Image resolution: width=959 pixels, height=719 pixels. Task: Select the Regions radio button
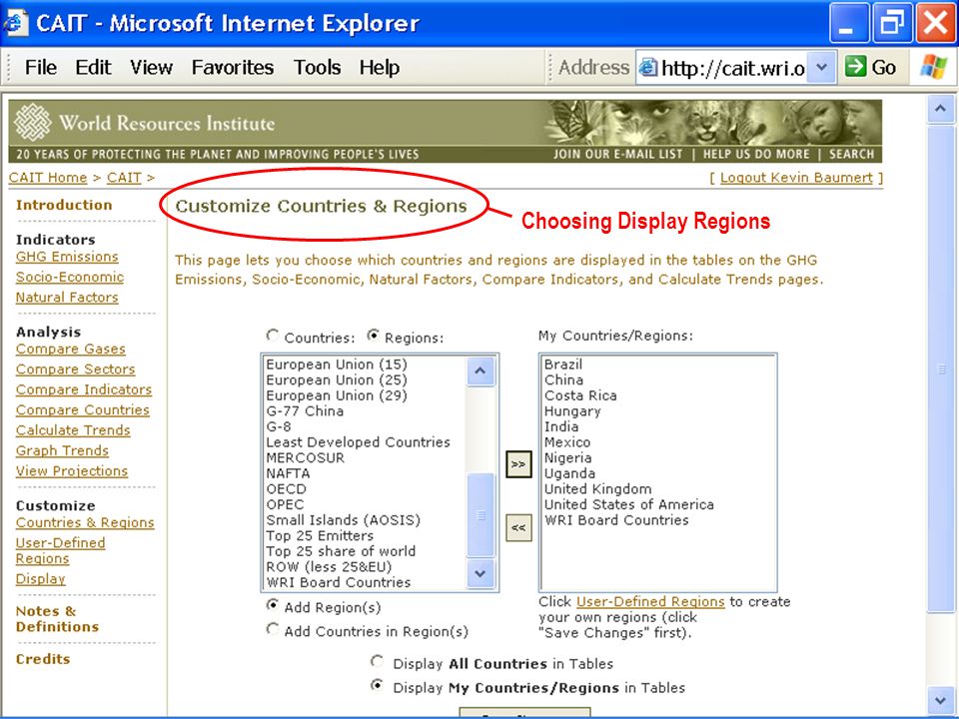point(373,336)
